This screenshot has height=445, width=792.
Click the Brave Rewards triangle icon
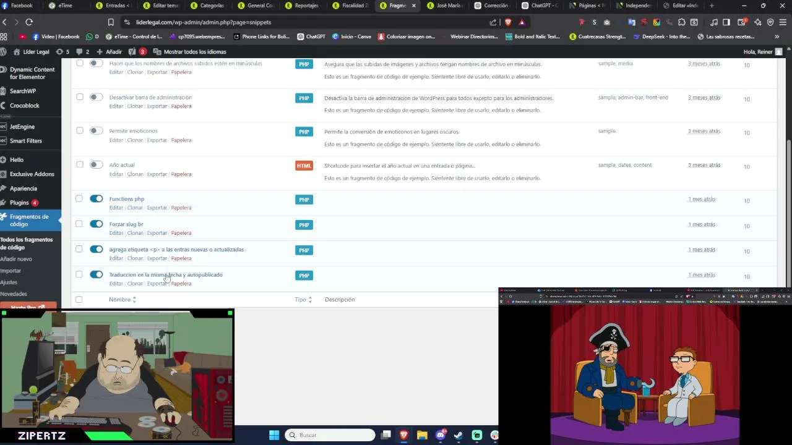522,22
